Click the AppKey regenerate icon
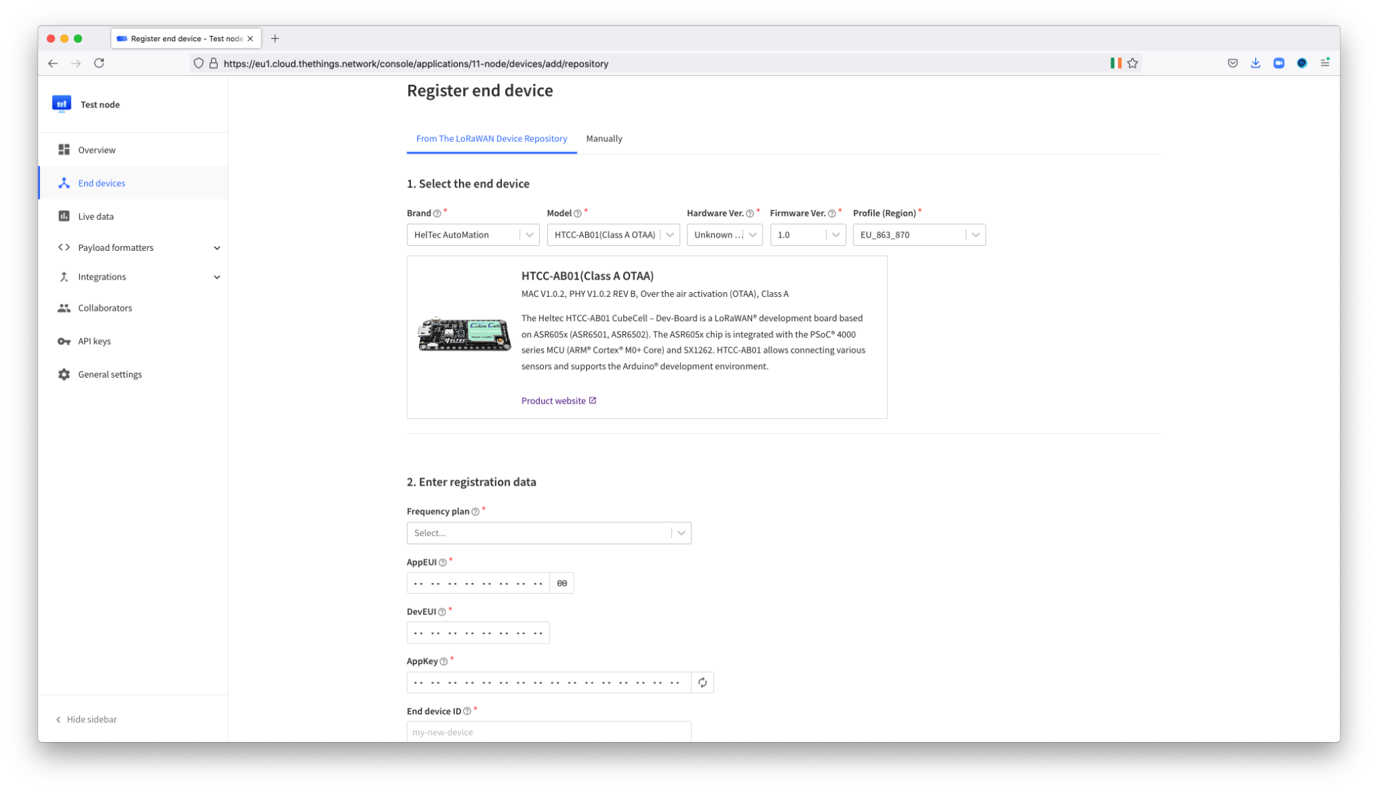The height and width of the screenshot is (793, 1378). click(702, 682)
